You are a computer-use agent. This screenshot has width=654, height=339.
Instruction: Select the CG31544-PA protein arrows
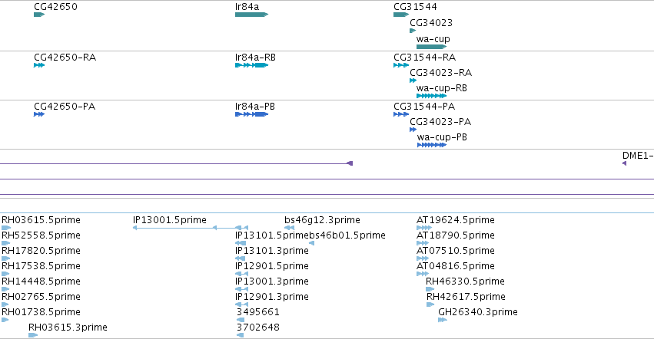pyautogui.click(x=401, y=114)
